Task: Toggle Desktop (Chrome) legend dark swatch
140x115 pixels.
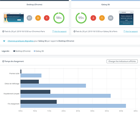Action: point(14,51)
